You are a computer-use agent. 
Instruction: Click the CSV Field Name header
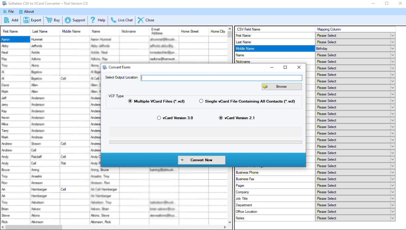(x=275, y=29)
